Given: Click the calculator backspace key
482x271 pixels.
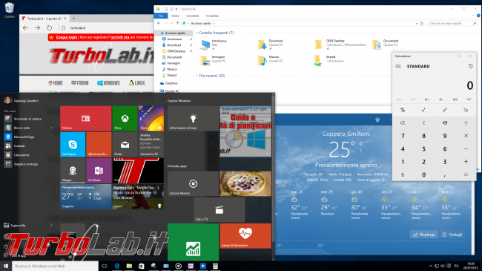Looking at the screenshot, I should pos(444,123).
